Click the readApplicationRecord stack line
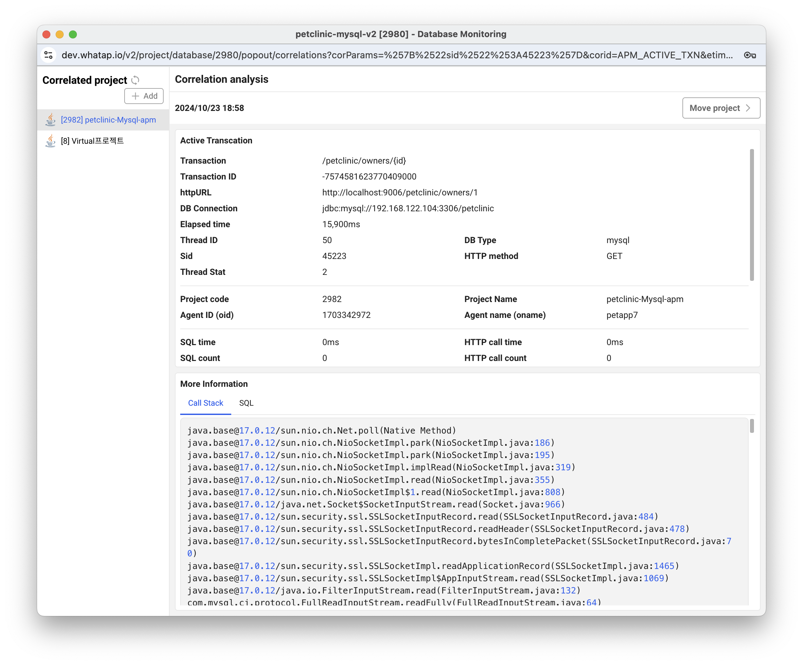The width and height of the screenshot is (803, 665). pyautogui.click(x=433, y=566)
